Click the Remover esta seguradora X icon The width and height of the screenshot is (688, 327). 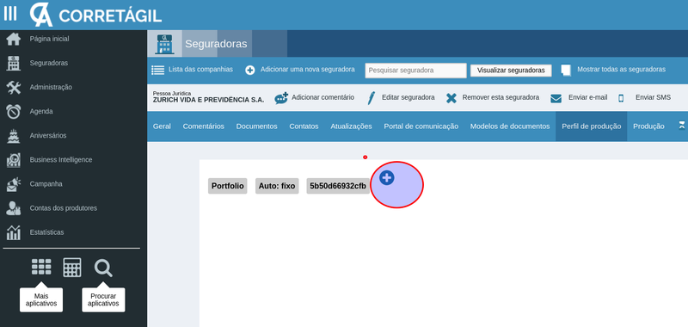tap(451, 98)
